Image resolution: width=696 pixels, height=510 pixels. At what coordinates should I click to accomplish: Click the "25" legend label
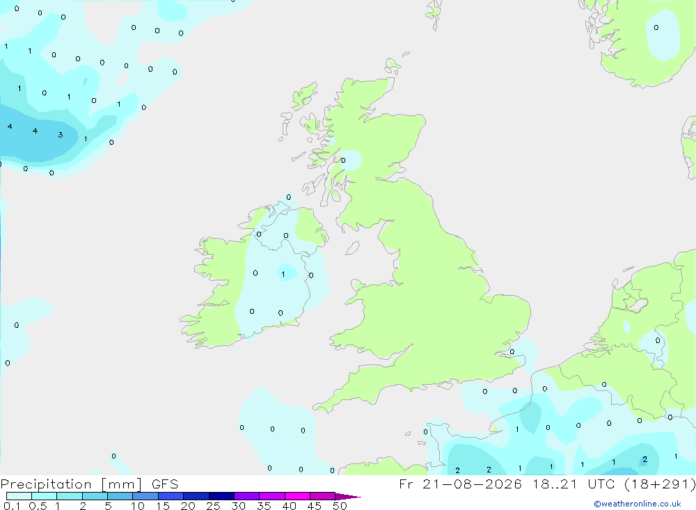[x=213, y=506]
